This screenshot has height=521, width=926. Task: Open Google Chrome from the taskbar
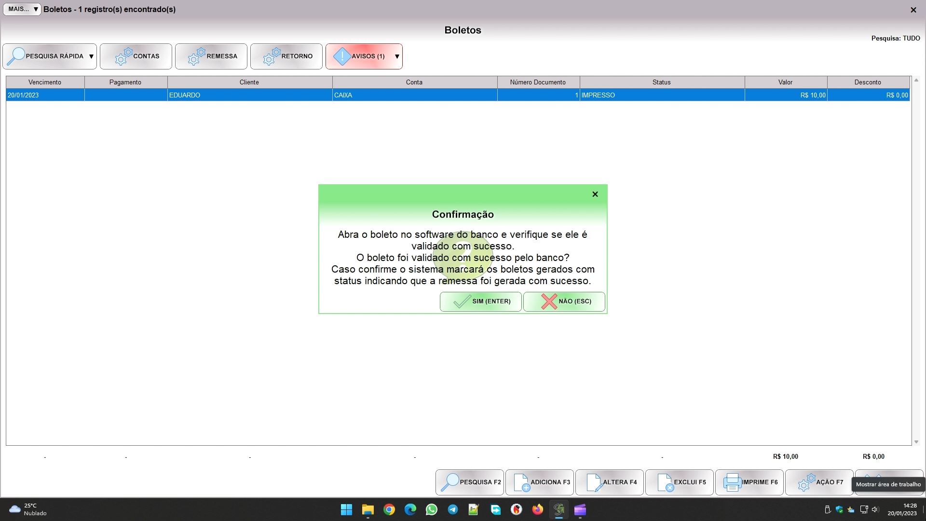tap(389, 509)
